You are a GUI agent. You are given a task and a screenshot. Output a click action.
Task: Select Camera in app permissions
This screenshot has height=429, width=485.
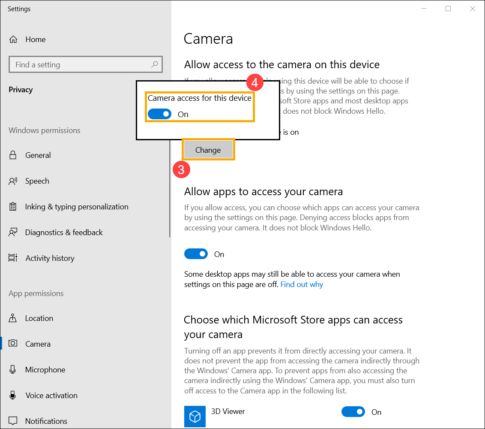click(x=85, y=344)
